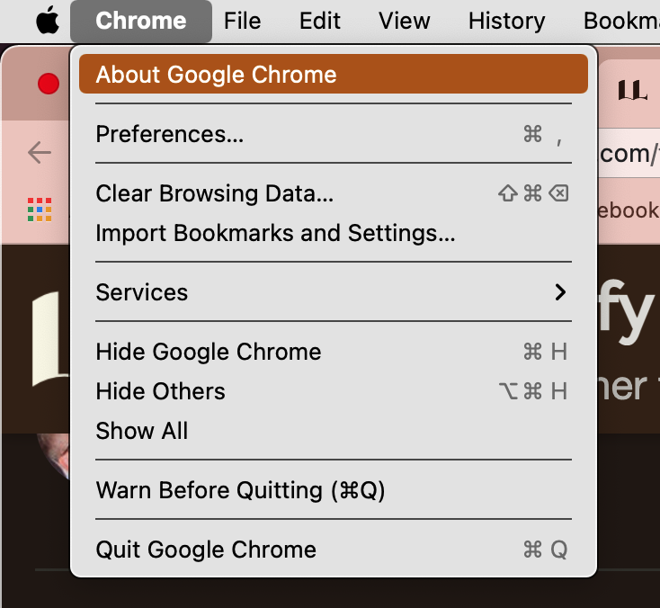
Task: Click the red window close dot
Action: point(49,84)
